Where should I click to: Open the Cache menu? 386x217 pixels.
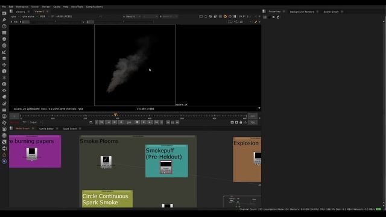click(x=57, y=7)
